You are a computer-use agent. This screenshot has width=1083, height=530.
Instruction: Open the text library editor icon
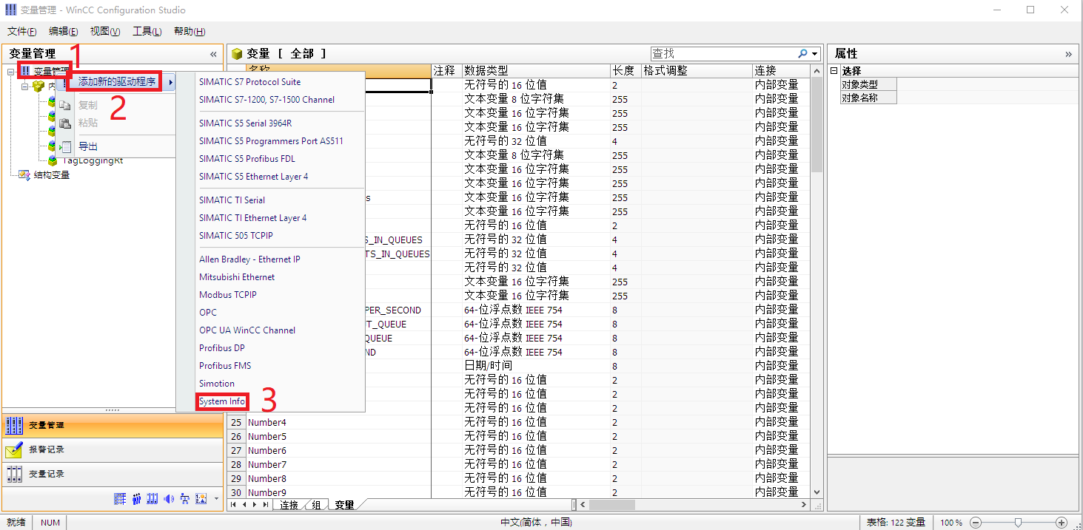tap(119, 499)
